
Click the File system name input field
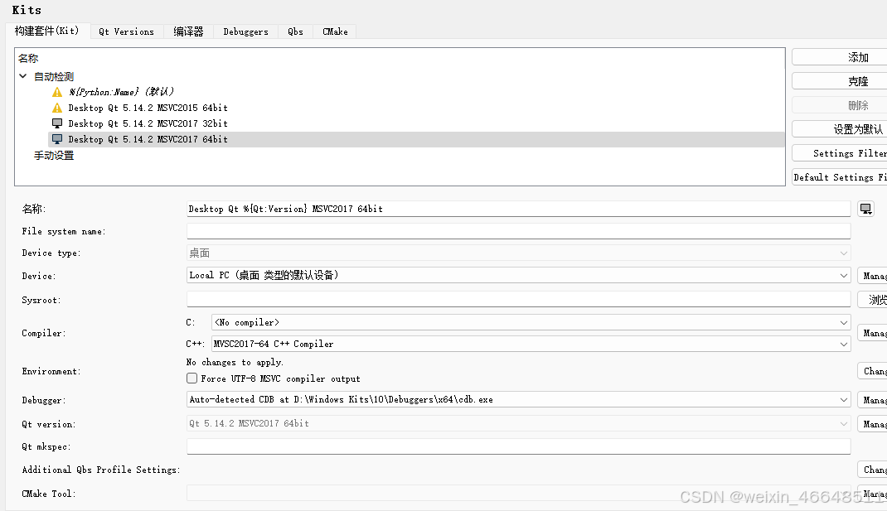click(x=518, y=231)
